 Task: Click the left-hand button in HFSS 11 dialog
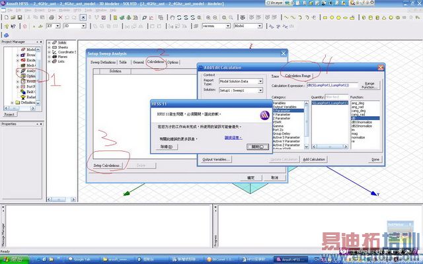pyautogui.click(x=167, y=147)
